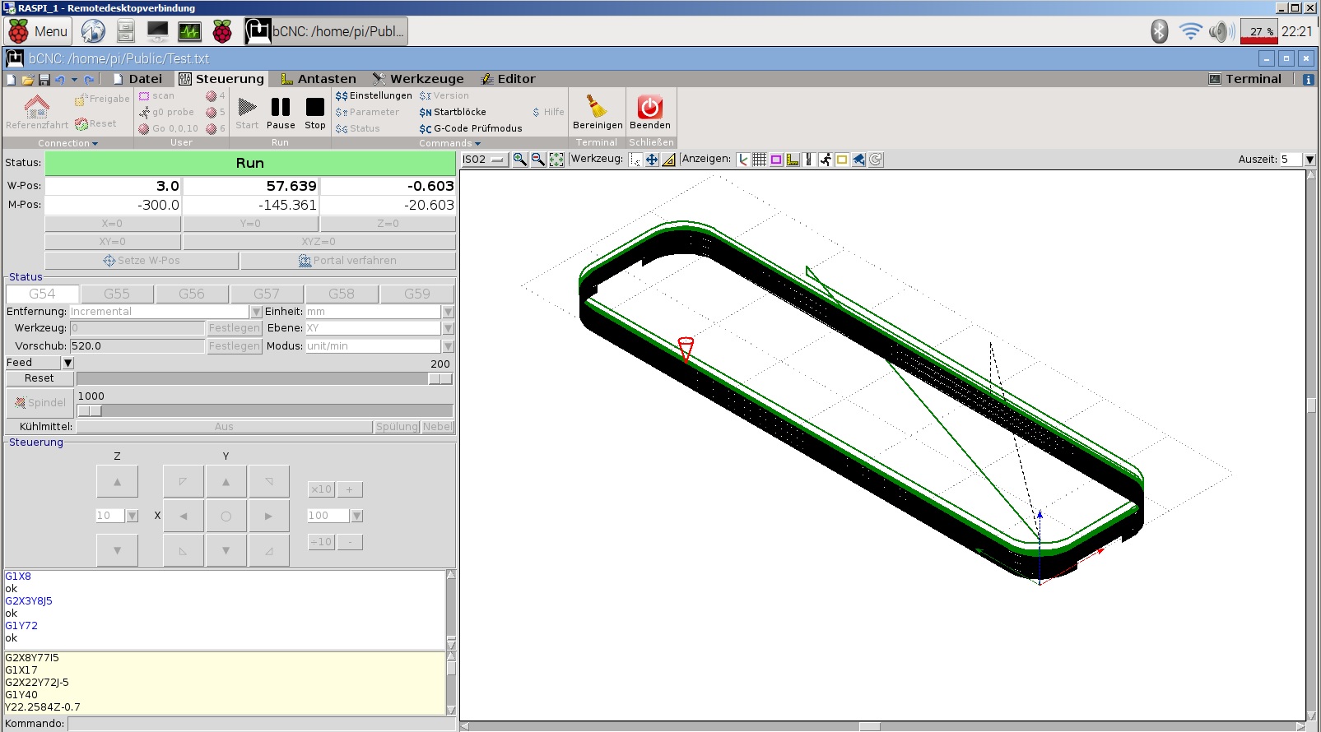The width and height of the screenshot is (1321, 732).
Task: Open the $$ Einstellungen settings command
Action: tap(374, 95)
